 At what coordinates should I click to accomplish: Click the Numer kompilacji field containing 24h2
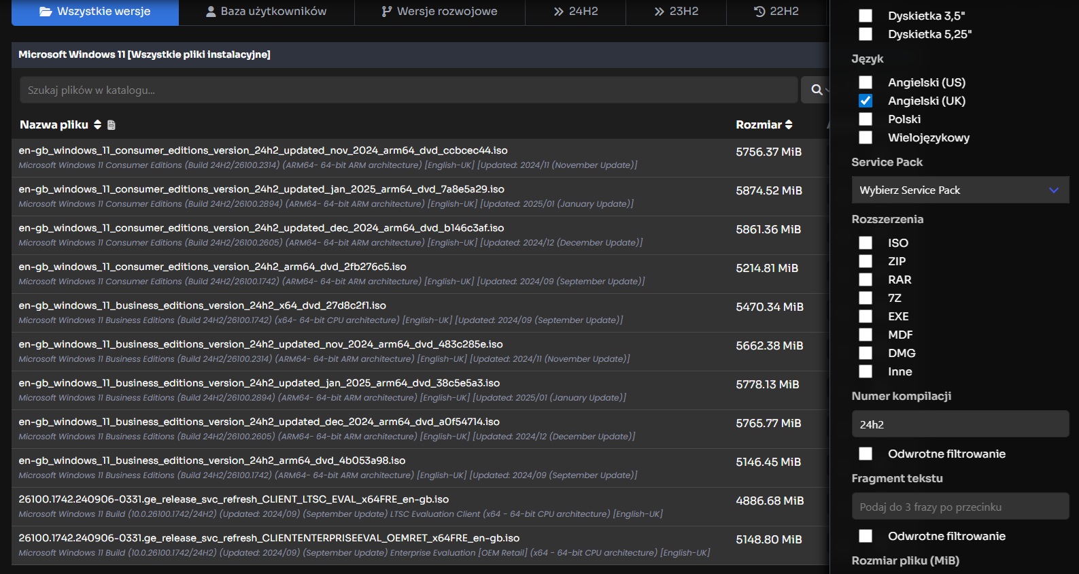pos(959,424)
